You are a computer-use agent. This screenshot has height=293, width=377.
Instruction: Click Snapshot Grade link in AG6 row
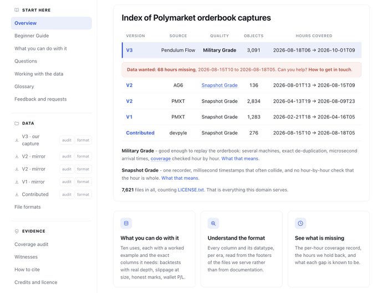pos(220,85)
